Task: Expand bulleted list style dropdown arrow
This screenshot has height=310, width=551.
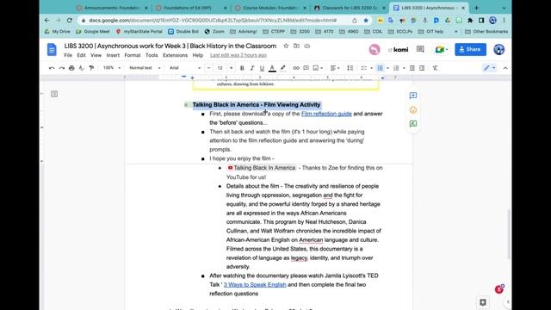Action: (x=387, y=68)
